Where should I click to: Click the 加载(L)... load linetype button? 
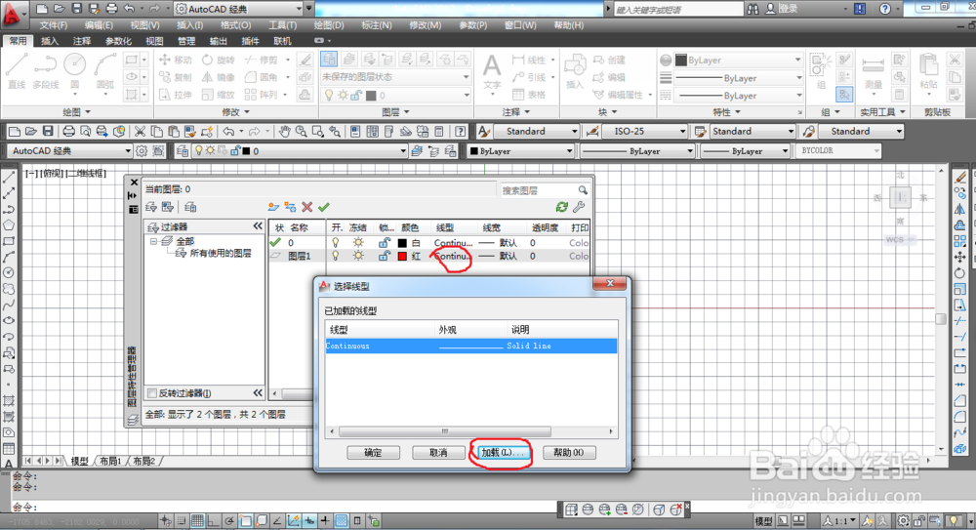point(504,452)
